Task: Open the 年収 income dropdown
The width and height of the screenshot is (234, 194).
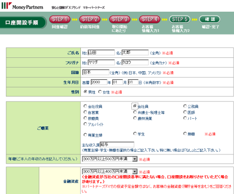Action: click(x=109, y=159)
